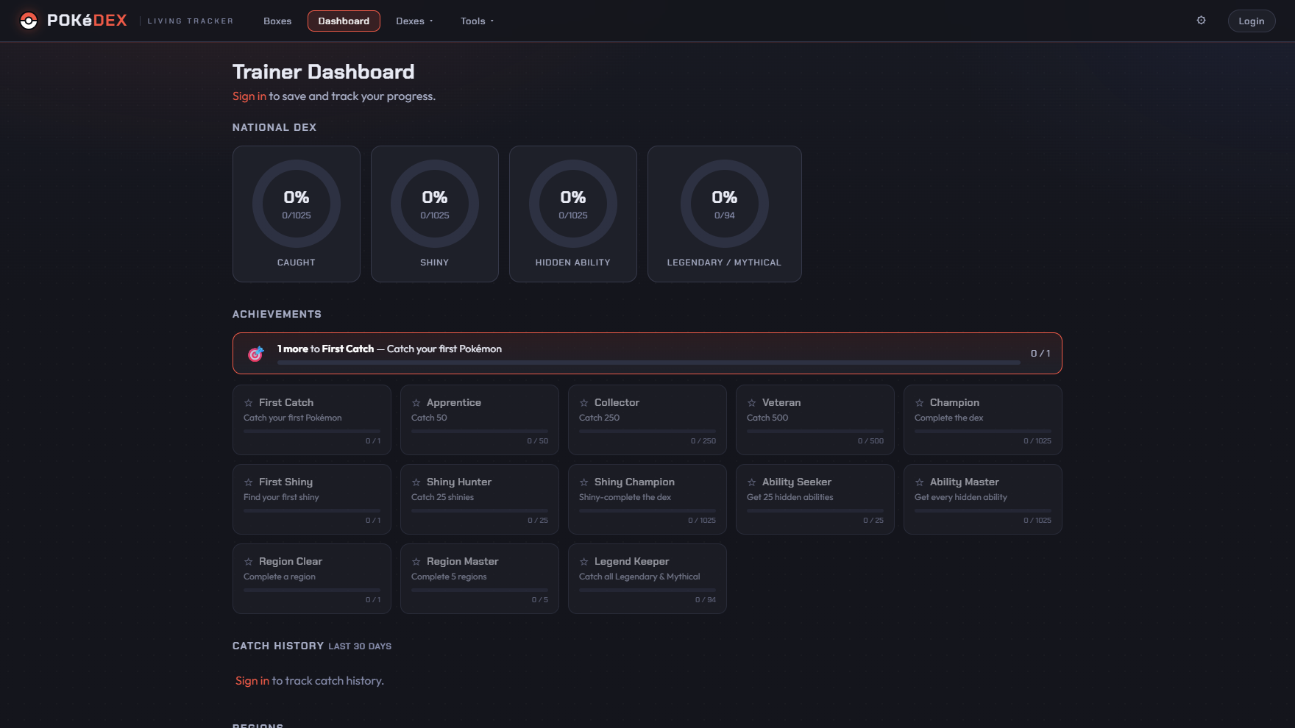This screenshot has height=728, width=1295.
Task: Click 'Catch 500' description text
Action: 767,418
